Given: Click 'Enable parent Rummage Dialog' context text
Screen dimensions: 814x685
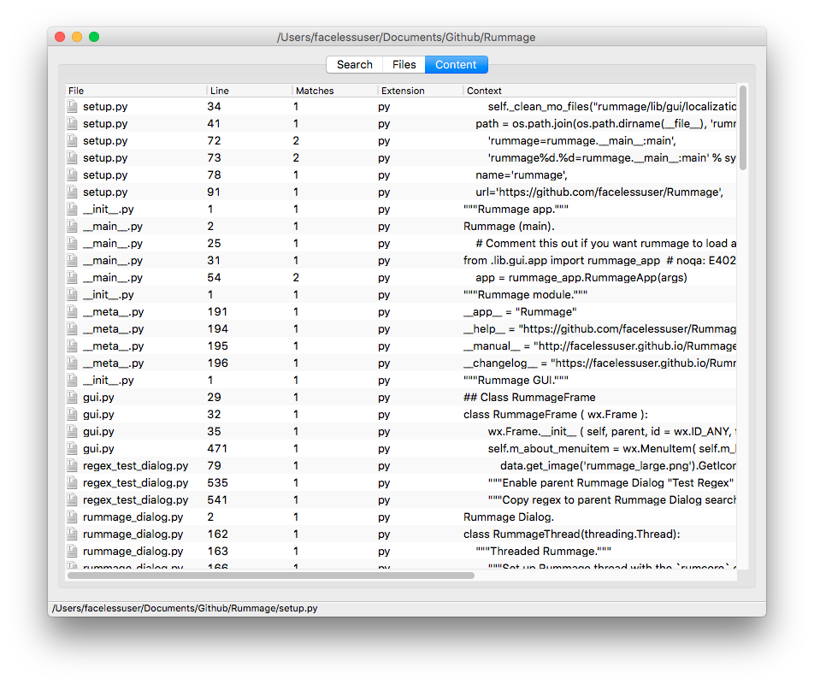Looking at the screenshot, I should (x=611, y=483).
